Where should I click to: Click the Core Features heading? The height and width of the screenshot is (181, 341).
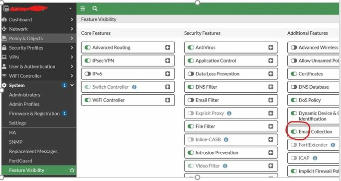(96, 33)
